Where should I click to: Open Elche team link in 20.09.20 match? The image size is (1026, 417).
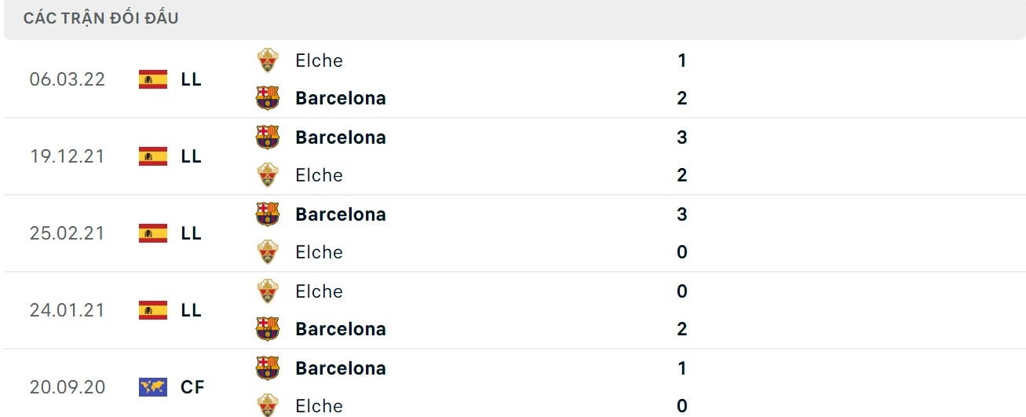pyautogui.click(x=319, y=406)
